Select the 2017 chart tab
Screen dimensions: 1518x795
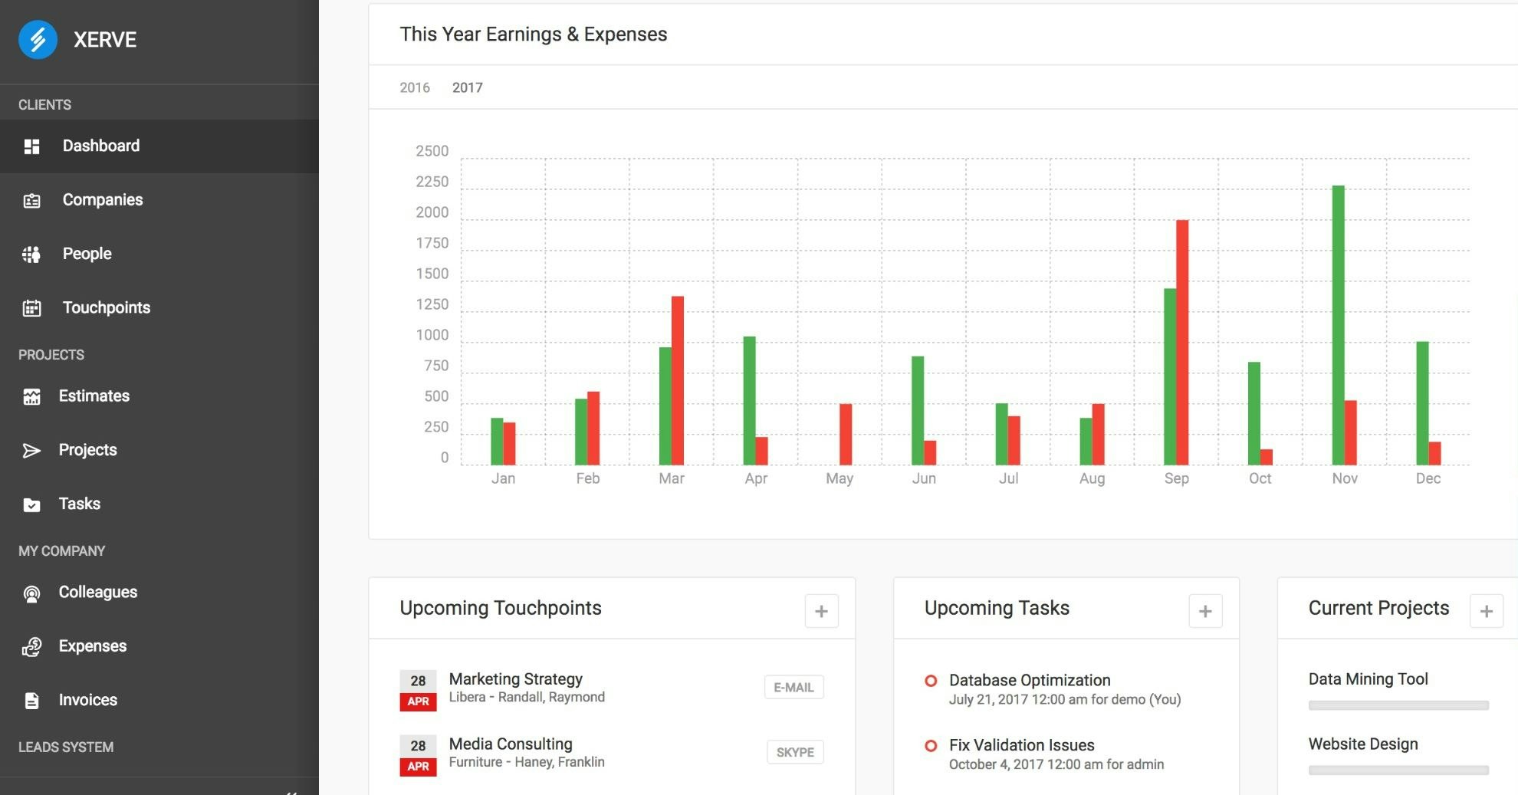[x=468, y=87]
